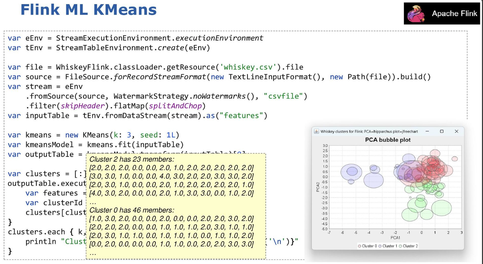Click the PCA2 vertical axis label

[317, 187]
